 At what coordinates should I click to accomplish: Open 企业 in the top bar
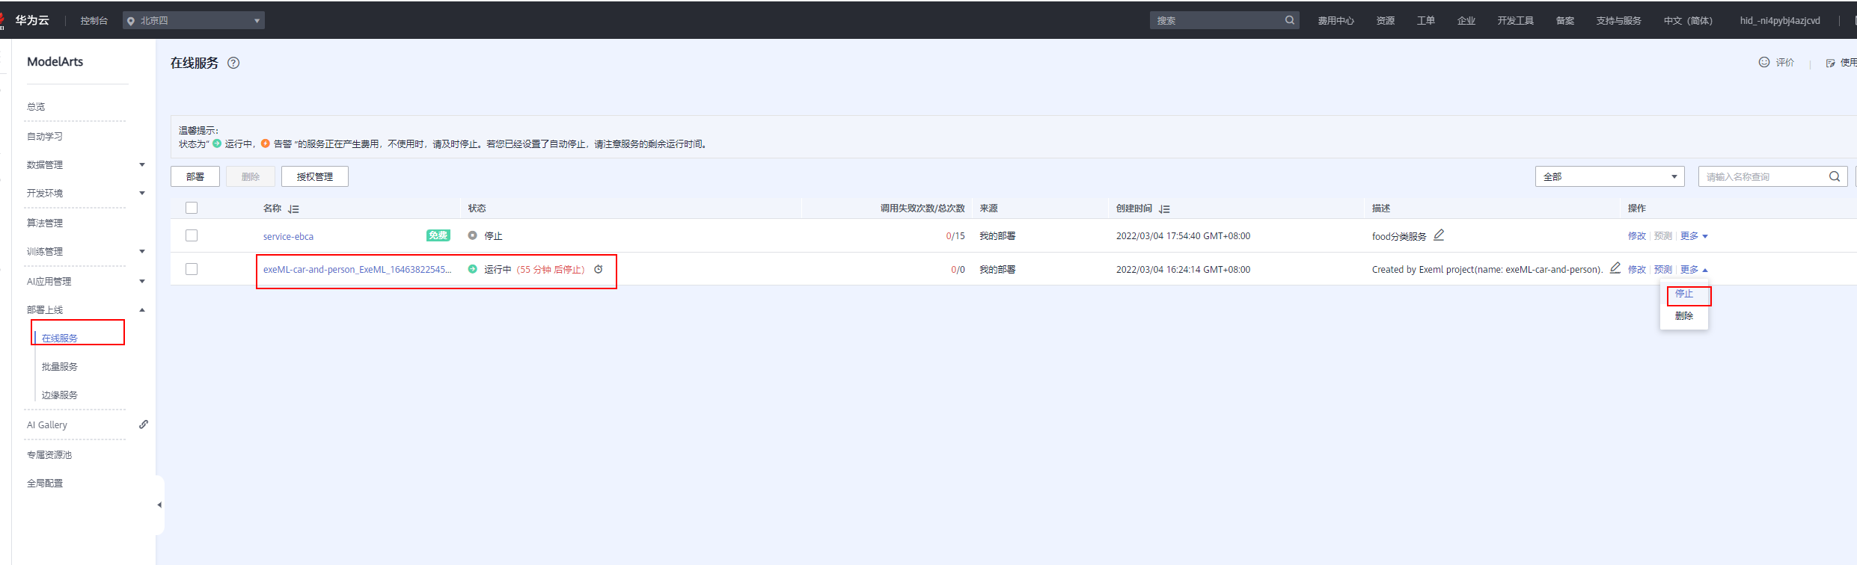point(1466,21)
